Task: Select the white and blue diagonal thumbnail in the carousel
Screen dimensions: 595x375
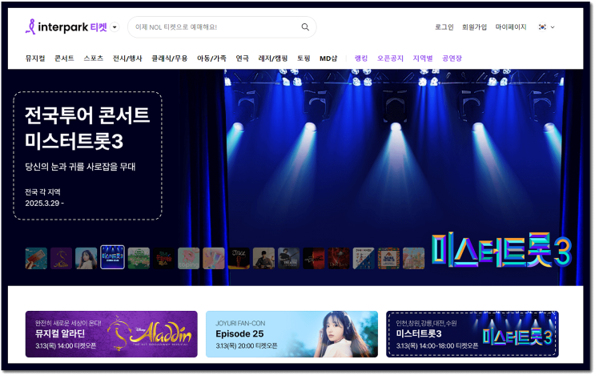Action: pos(364,258)
